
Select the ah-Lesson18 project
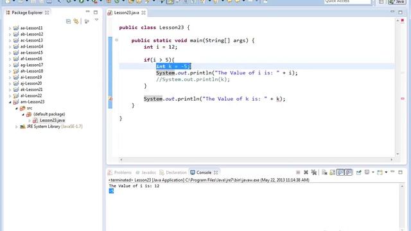pos(31,71)
